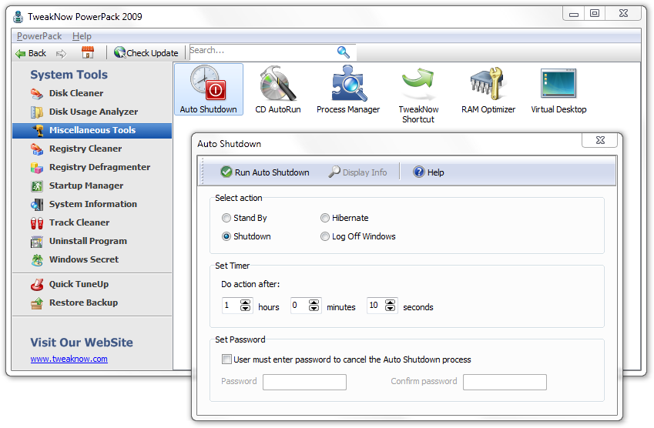Maximize the TweakNow PowerPack window
654x428 pixels.
click(595, 14)
